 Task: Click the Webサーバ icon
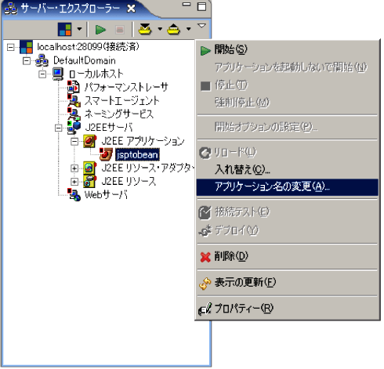pos(74,195)
